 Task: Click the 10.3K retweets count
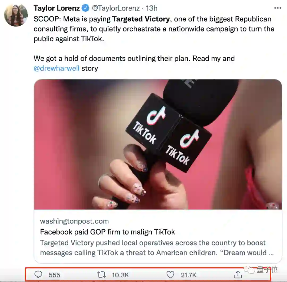[x=120, y=275]
